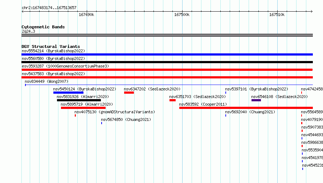Open the nsv5560580 (ByrskaBishop2022) label
The width and height of the screenshot is (323, 183).
tap(53, 58)
